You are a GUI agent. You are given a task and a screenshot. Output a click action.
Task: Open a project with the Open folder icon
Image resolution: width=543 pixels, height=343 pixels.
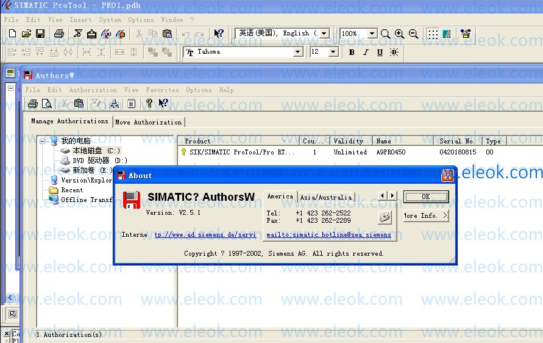pyautogui.click(x=26, y=34)
